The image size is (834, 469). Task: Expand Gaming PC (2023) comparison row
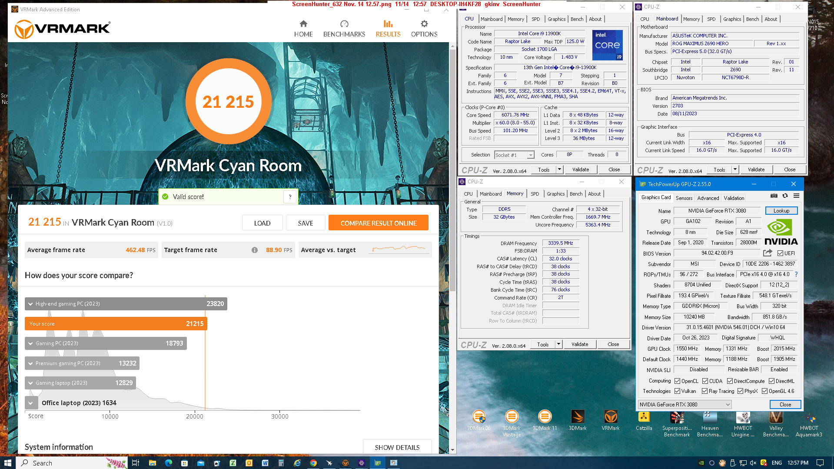point(30,343)
